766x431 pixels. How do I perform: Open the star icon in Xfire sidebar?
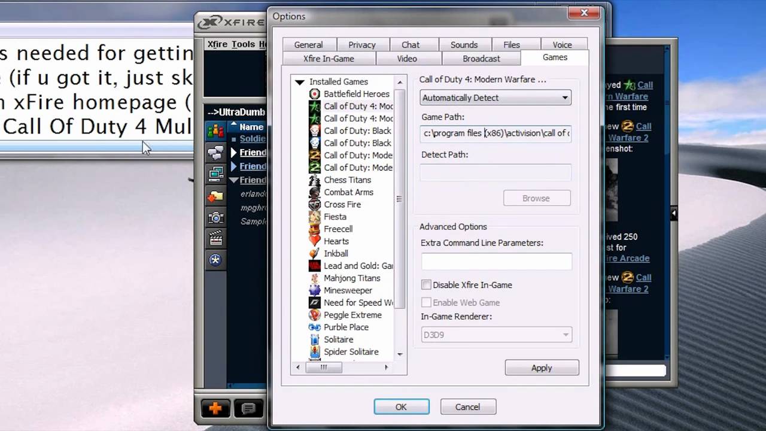[215, 260]
